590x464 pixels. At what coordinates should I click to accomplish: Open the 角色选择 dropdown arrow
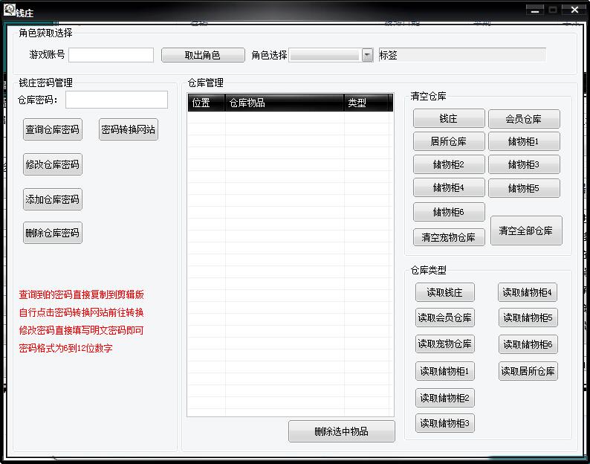click(x=367, y=55)
